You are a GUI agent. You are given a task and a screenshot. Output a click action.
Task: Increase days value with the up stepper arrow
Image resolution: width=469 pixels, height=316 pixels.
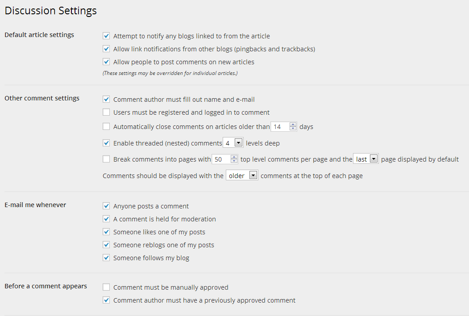[293, 125]
